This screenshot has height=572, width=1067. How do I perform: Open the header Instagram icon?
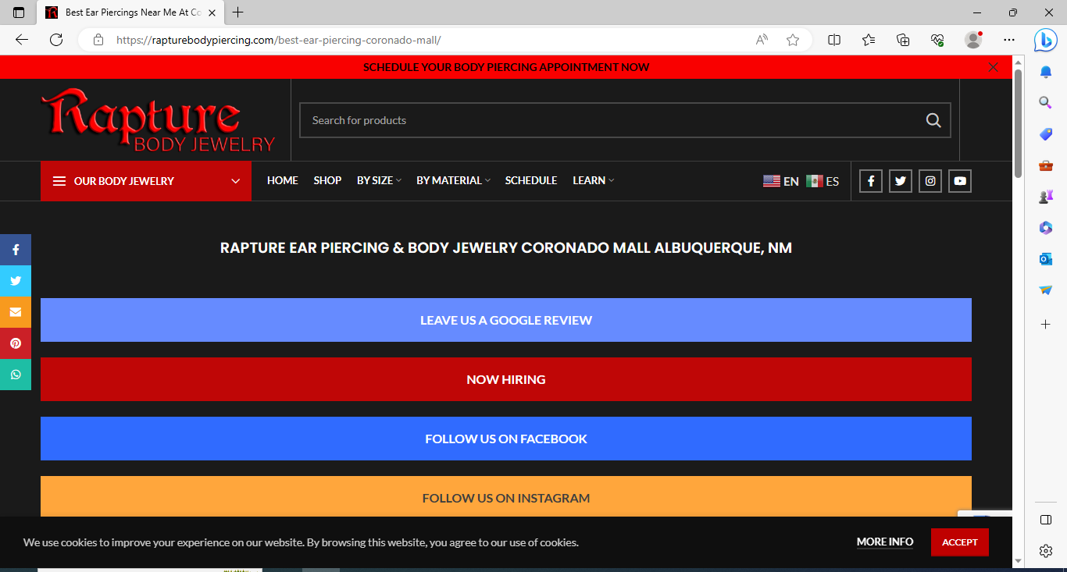tap(930, 181)
